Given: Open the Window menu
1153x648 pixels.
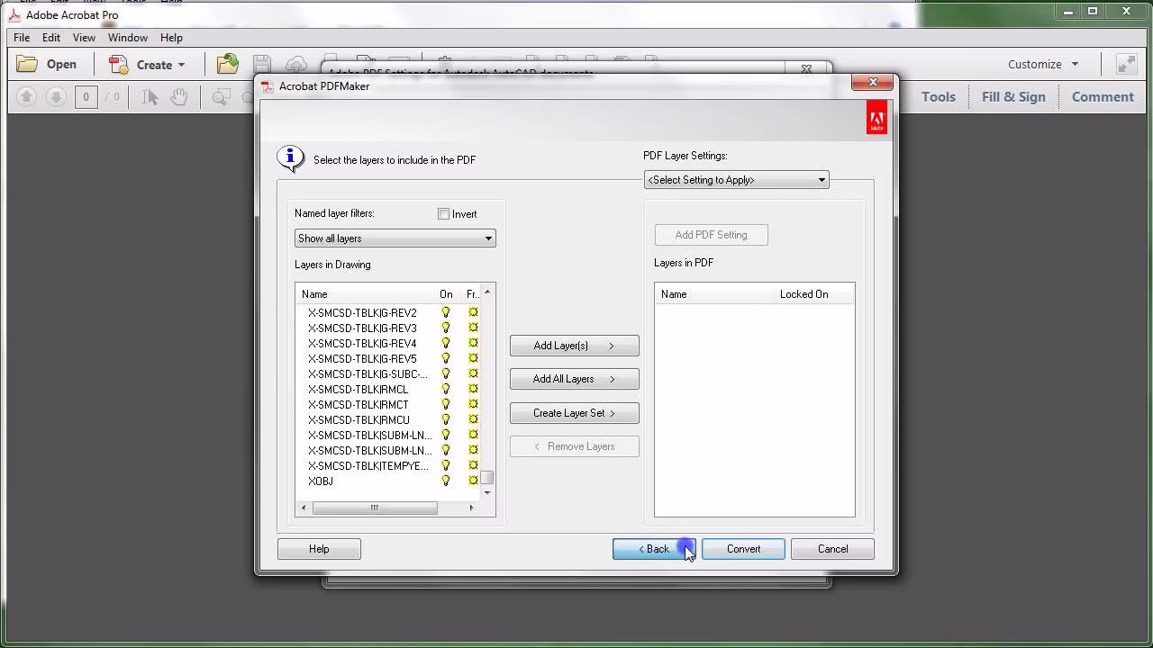Looking at the screenshot, I should pos(128,38).
